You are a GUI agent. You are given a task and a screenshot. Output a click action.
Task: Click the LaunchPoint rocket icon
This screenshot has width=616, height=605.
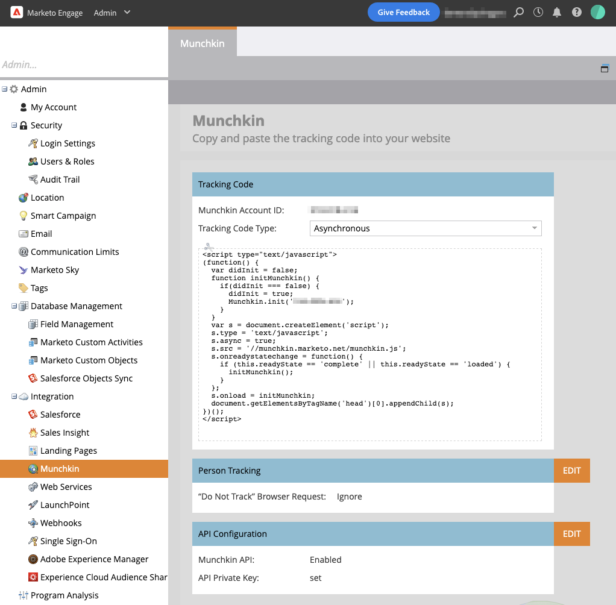33,505
